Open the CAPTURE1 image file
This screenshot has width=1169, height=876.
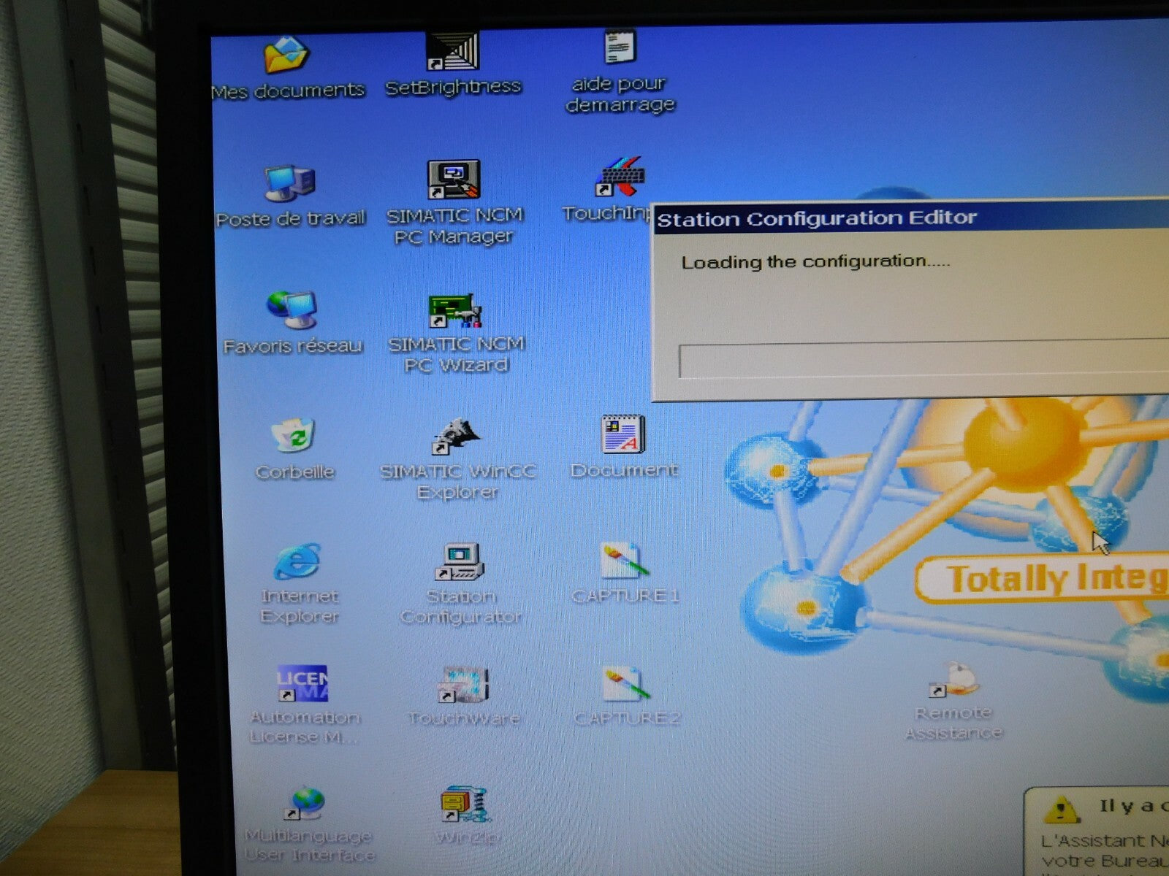tap(625, 561)
